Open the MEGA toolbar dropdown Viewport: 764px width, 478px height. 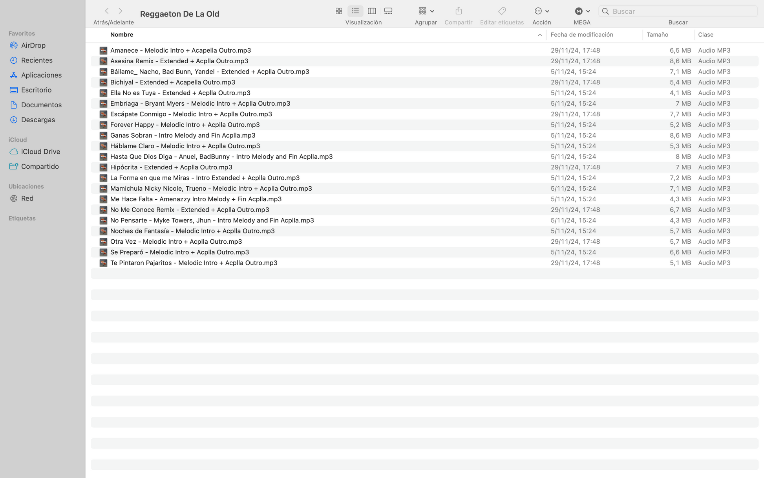tap(582, 11)
